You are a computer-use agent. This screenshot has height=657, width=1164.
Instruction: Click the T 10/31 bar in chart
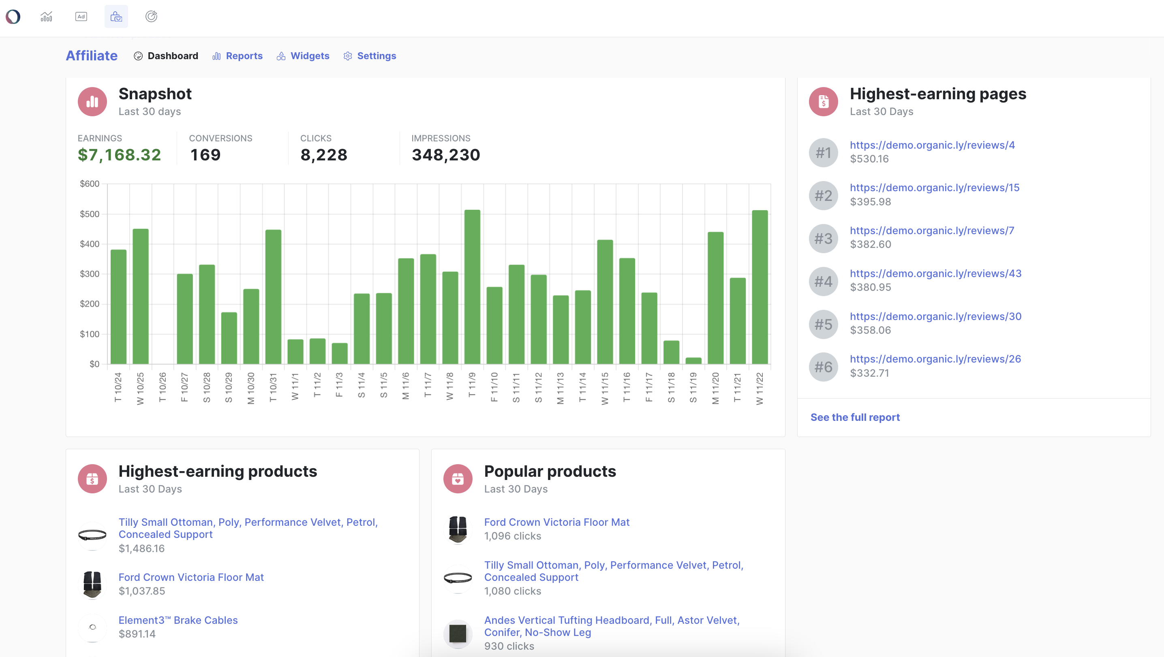pyautogui.click(x=274, y=297)
